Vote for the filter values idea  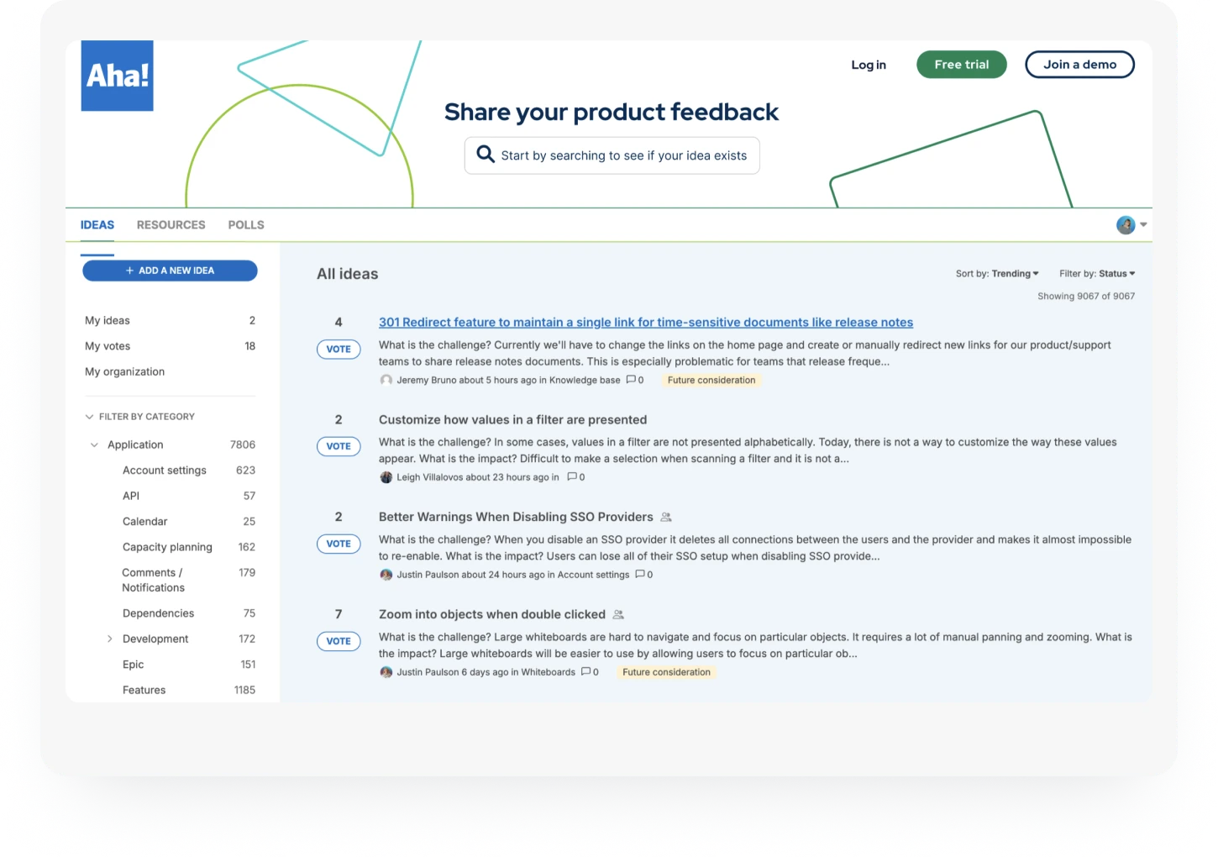coord(339,446)
